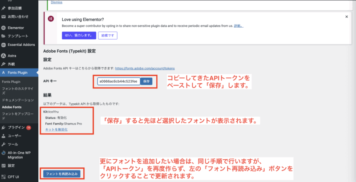Click the envelope icon beside お問い合わせ
The width and height of the screenshot is (356, 182).
click(x=4, y=16)
